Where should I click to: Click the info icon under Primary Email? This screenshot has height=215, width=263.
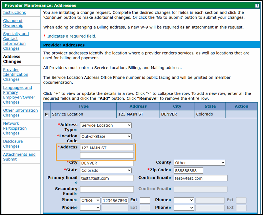(x=76, y=183)
